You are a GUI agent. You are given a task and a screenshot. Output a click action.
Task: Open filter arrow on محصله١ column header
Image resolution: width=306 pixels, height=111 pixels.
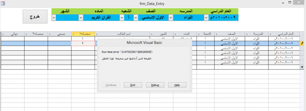73,34
